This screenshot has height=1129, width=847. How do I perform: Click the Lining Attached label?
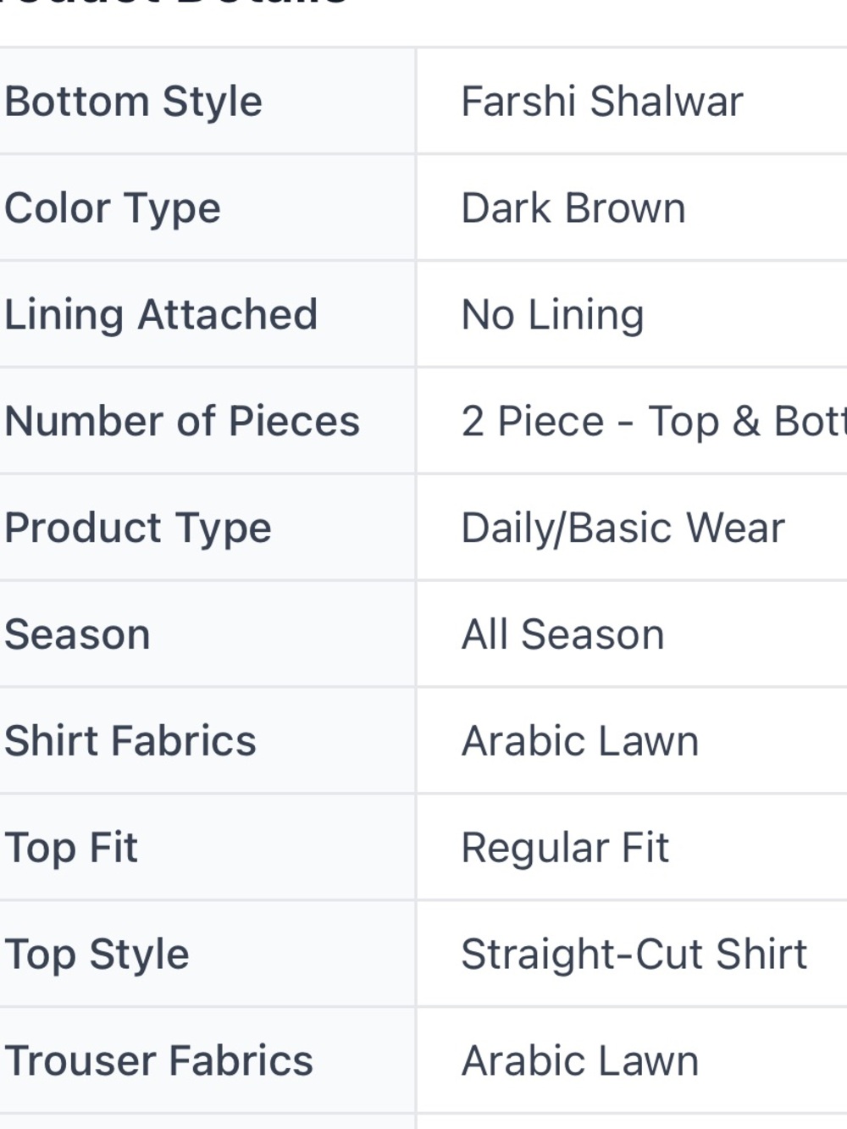click(x=161, y=315)
